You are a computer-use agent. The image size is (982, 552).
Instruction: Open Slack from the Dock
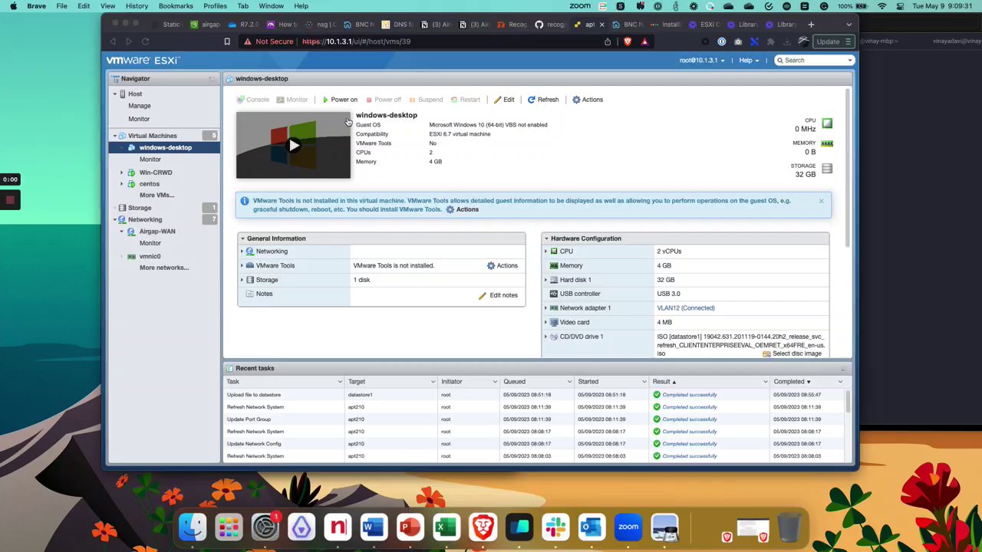(555, 527)
